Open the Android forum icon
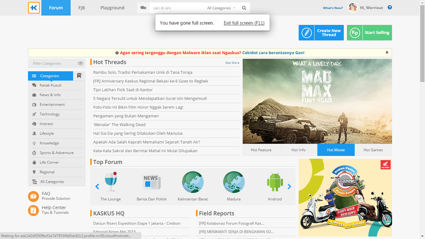 click(x=275, y=182)
